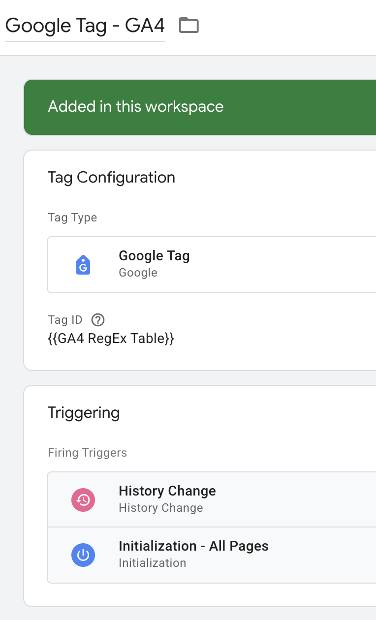Screen dimensions: 376x620
Task: Click the Initialization trigger circle symbol
Action: coord(83,555)
